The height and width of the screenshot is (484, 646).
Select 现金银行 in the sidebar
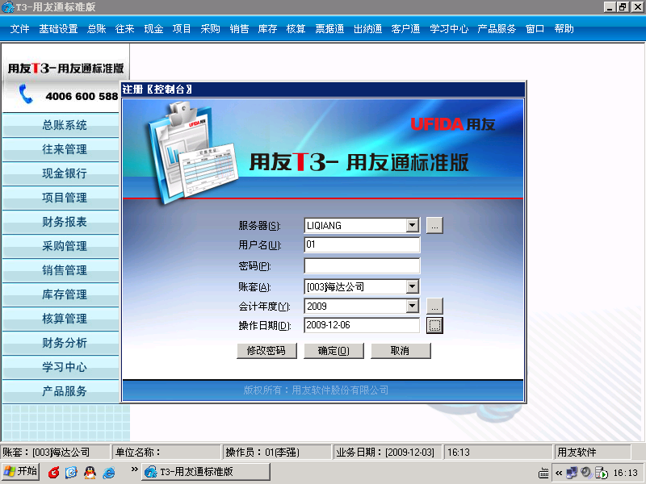(61, 173)
